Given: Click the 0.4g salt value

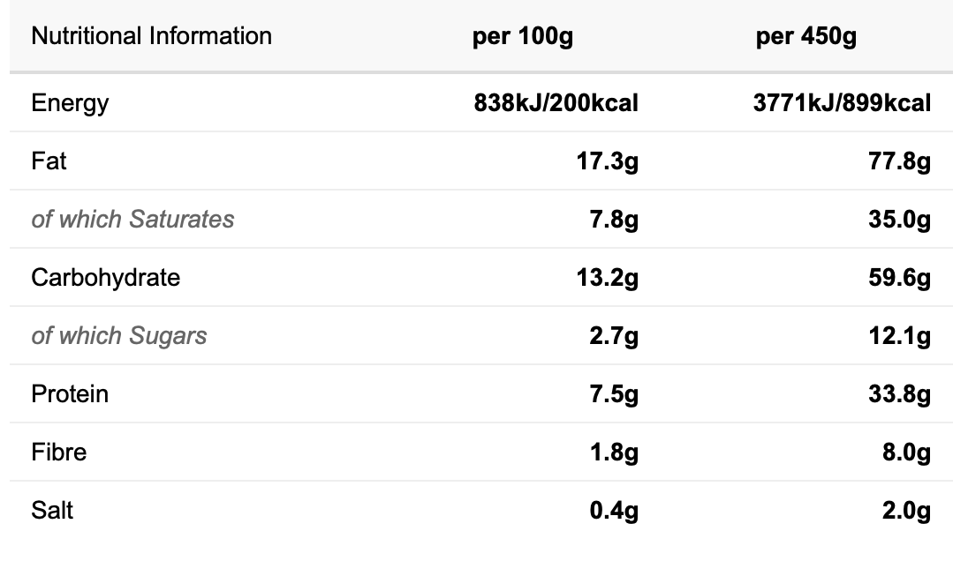Looking at the screenshot, I should point(614,512).
